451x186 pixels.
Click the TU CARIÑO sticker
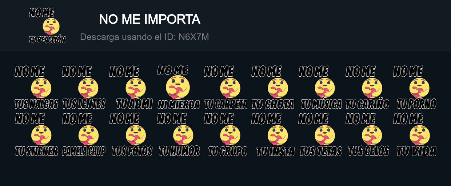click(367, 87)
